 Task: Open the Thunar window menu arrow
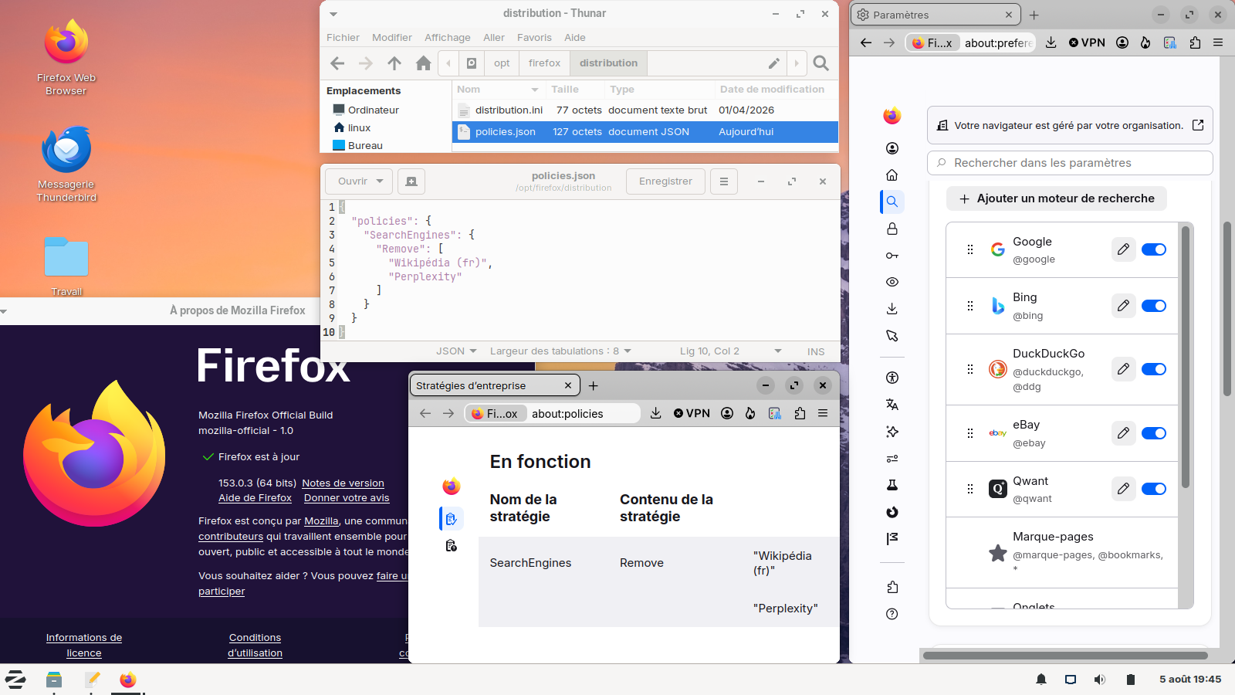pos(333,14)
